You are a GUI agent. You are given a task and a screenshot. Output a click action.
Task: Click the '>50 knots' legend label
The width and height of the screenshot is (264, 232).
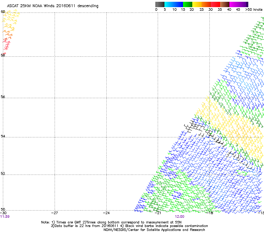coord(254,10)
